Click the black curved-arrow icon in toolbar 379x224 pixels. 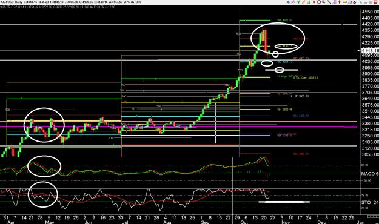tap(355, 2)
